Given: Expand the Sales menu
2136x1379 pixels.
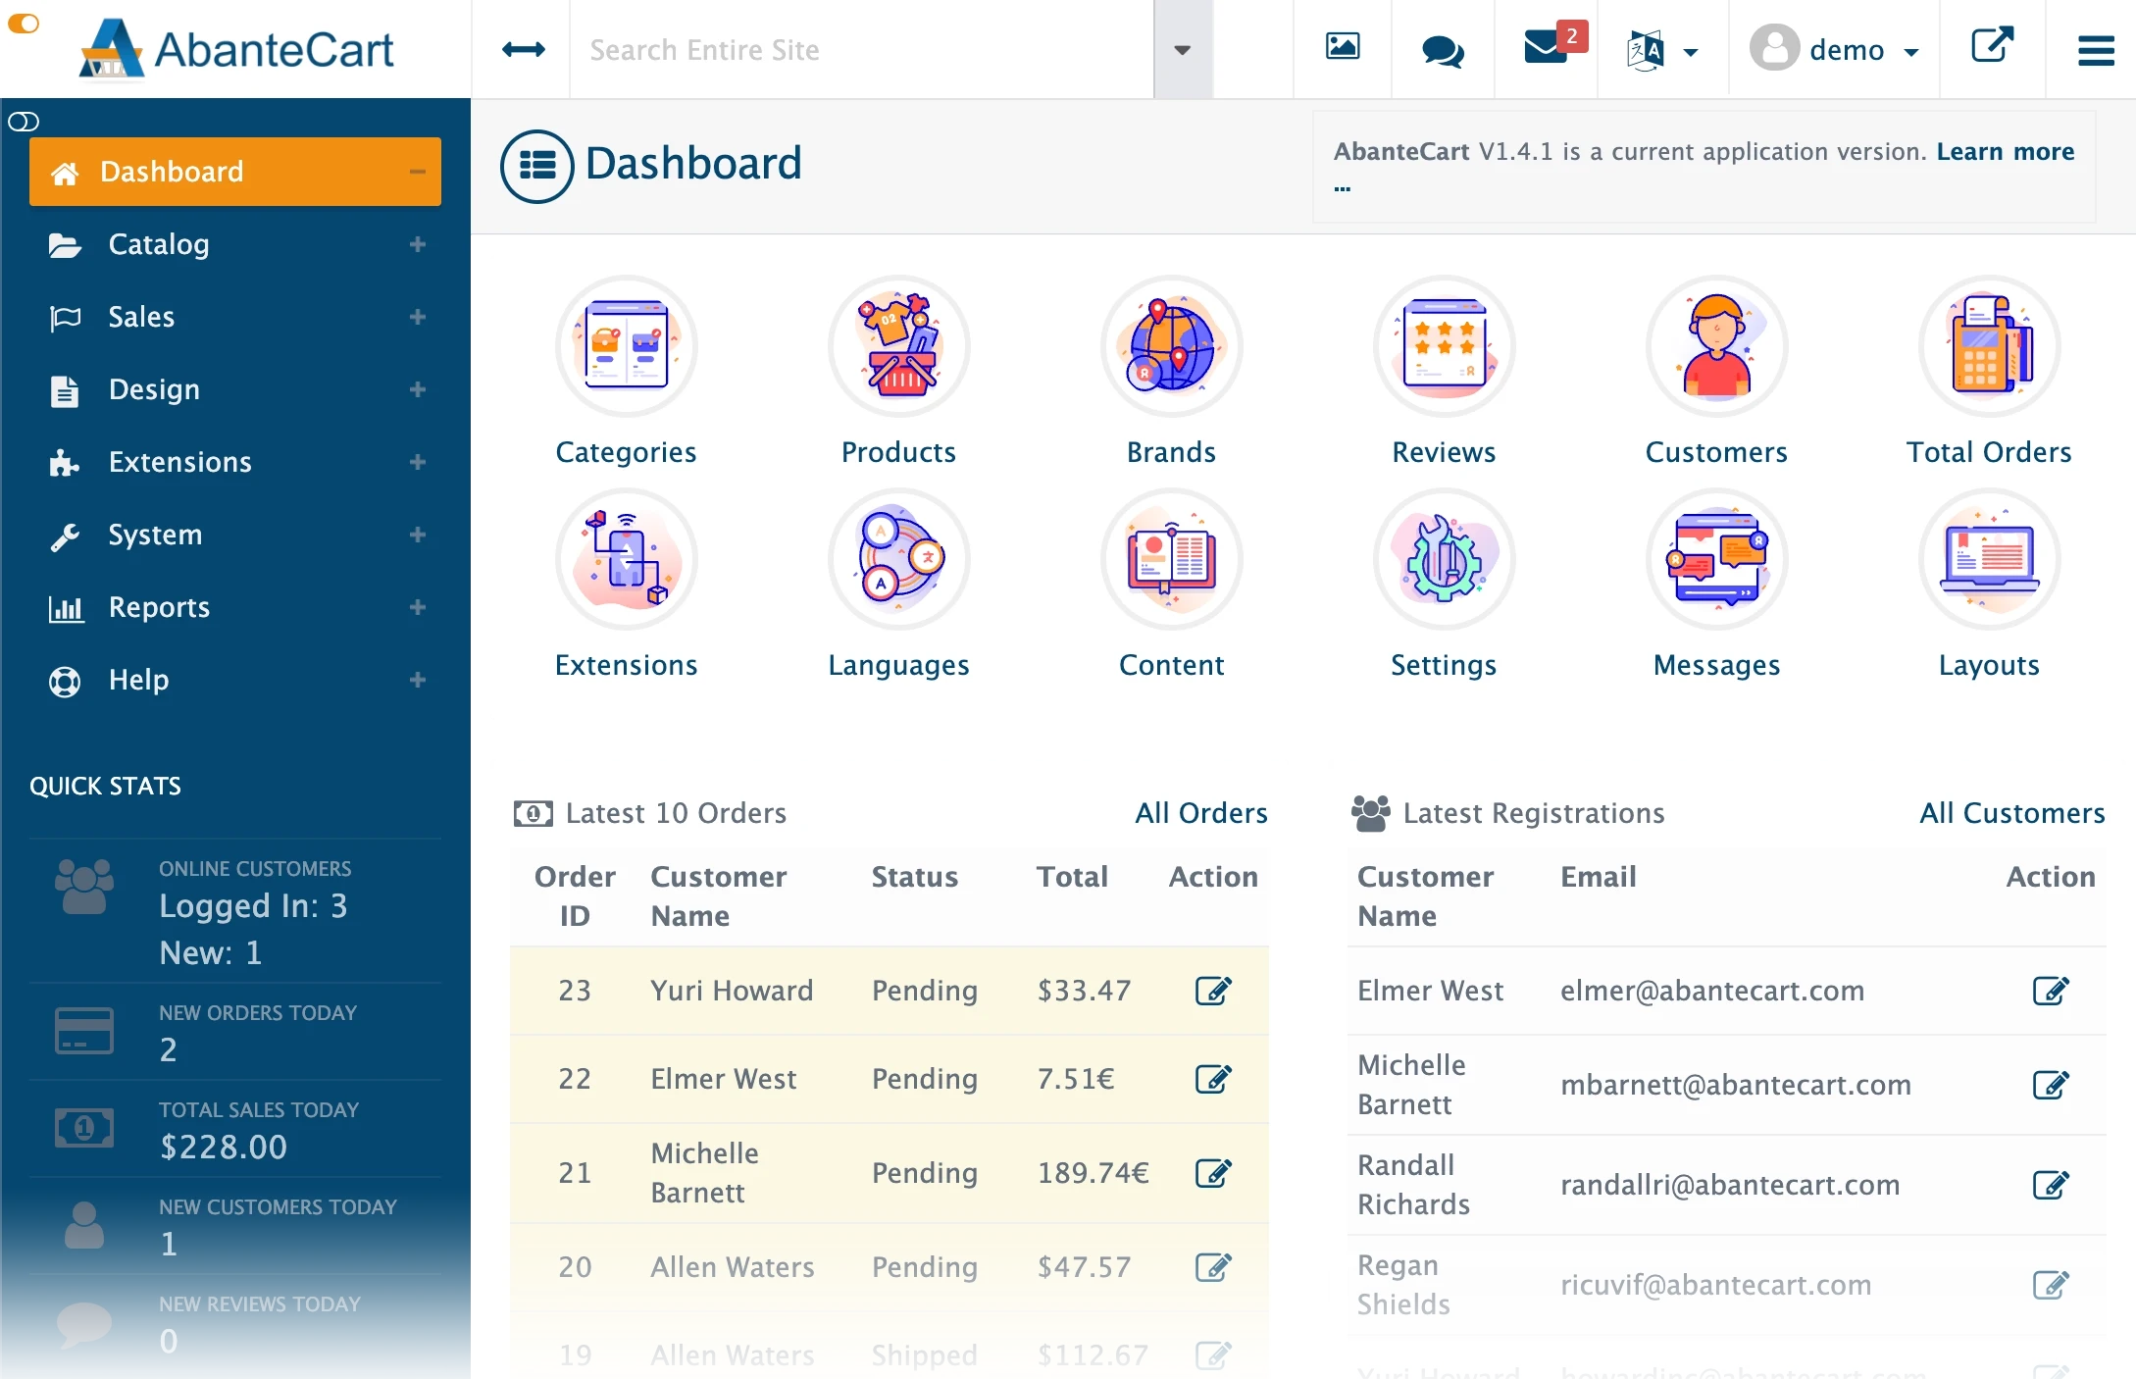Looking at the screenshot, I should coord(418,317).
